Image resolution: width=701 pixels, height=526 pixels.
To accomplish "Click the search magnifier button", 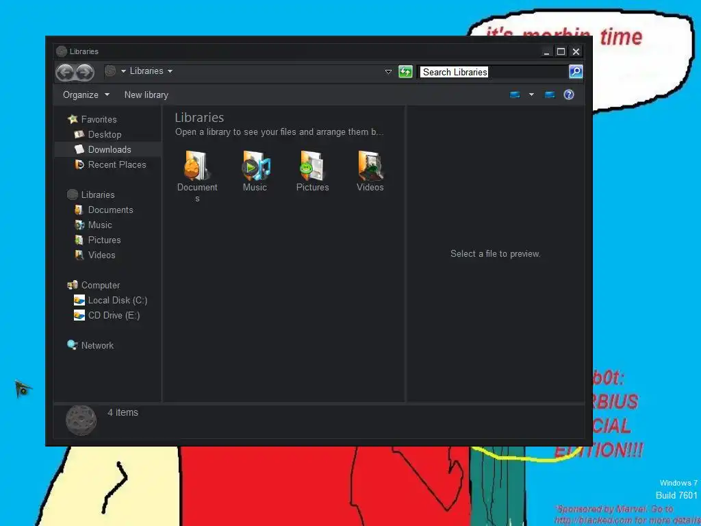I will [x=576, y=71].
